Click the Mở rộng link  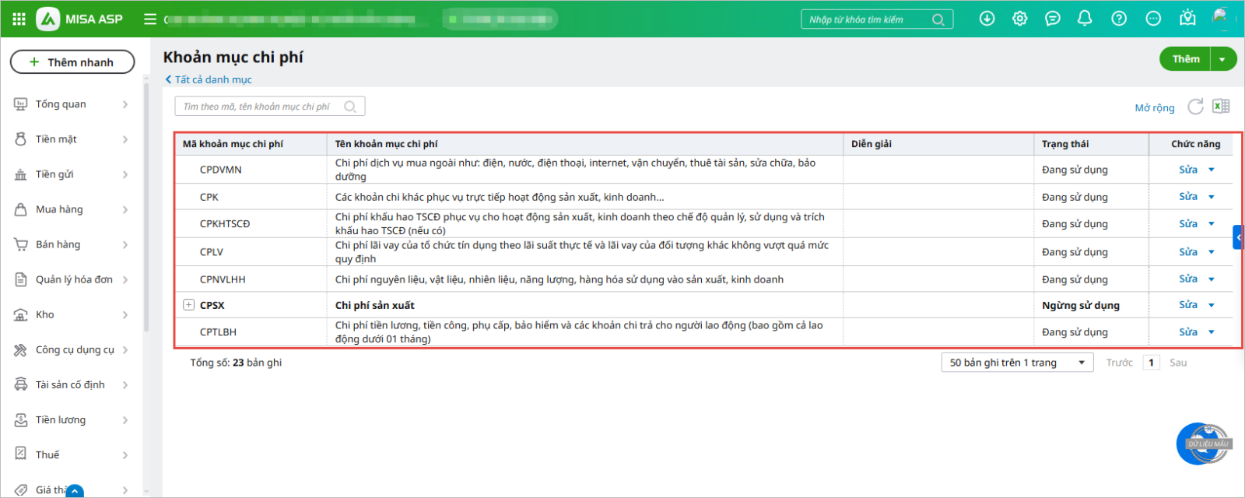[1154, 107]
